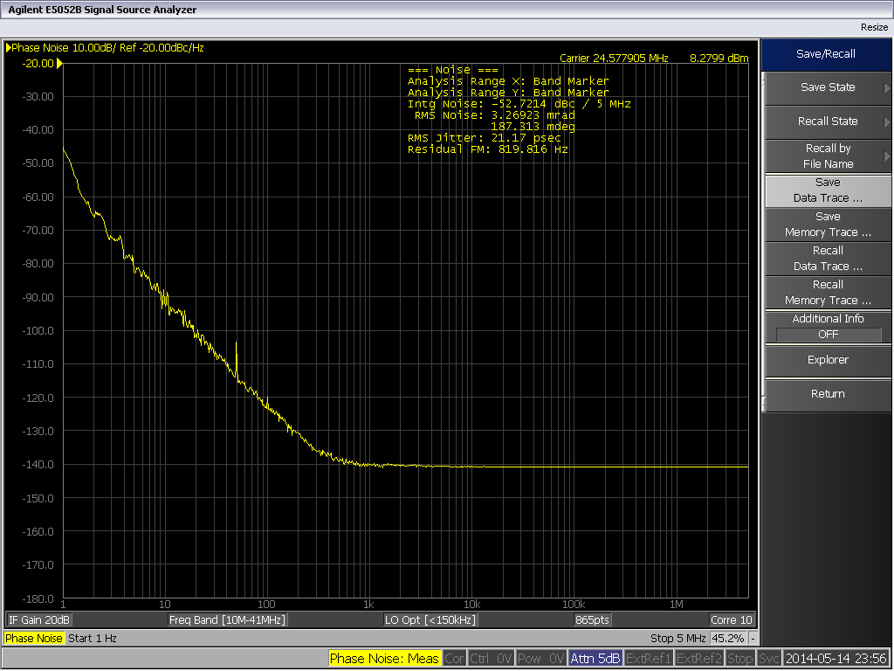The image size is (894, 671).
Task: Expand the Save State submenu
Action: coord(828,87)
